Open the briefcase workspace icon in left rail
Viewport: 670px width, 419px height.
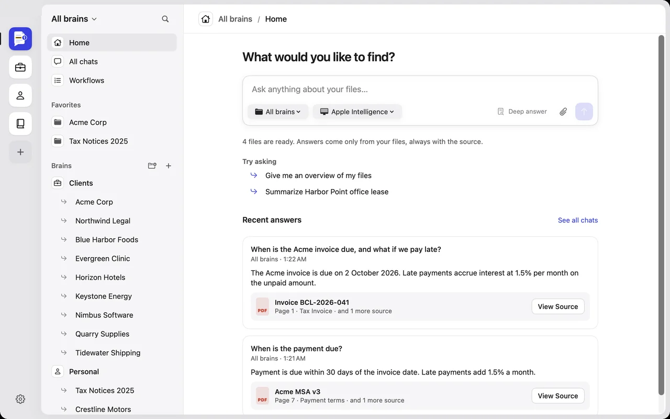pos(20,67)
